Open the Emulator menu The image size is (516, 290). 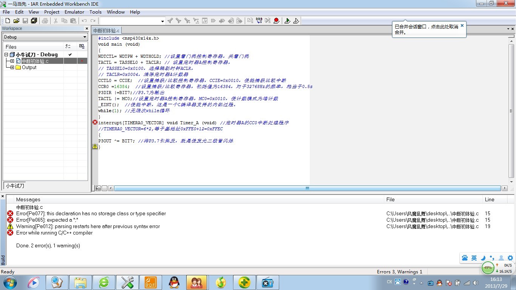74,12
